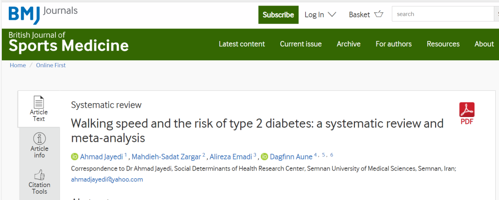Expand the Log In dropdown chevron

coord(332,14)
